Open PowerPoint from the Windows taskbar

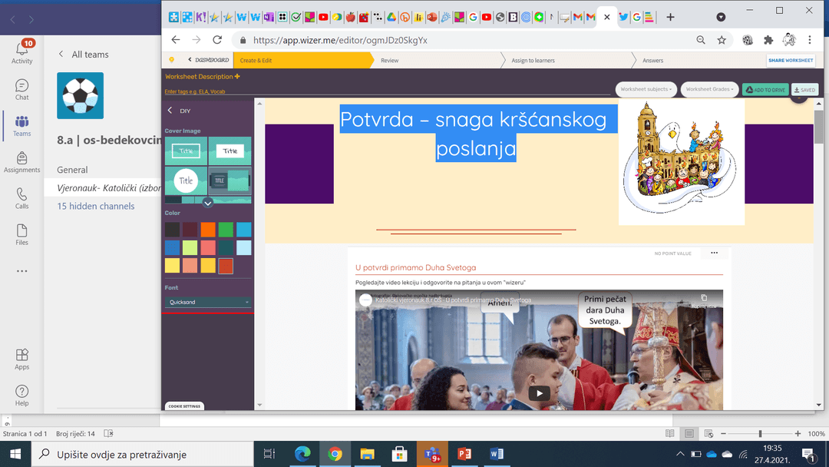click(463, 454)
